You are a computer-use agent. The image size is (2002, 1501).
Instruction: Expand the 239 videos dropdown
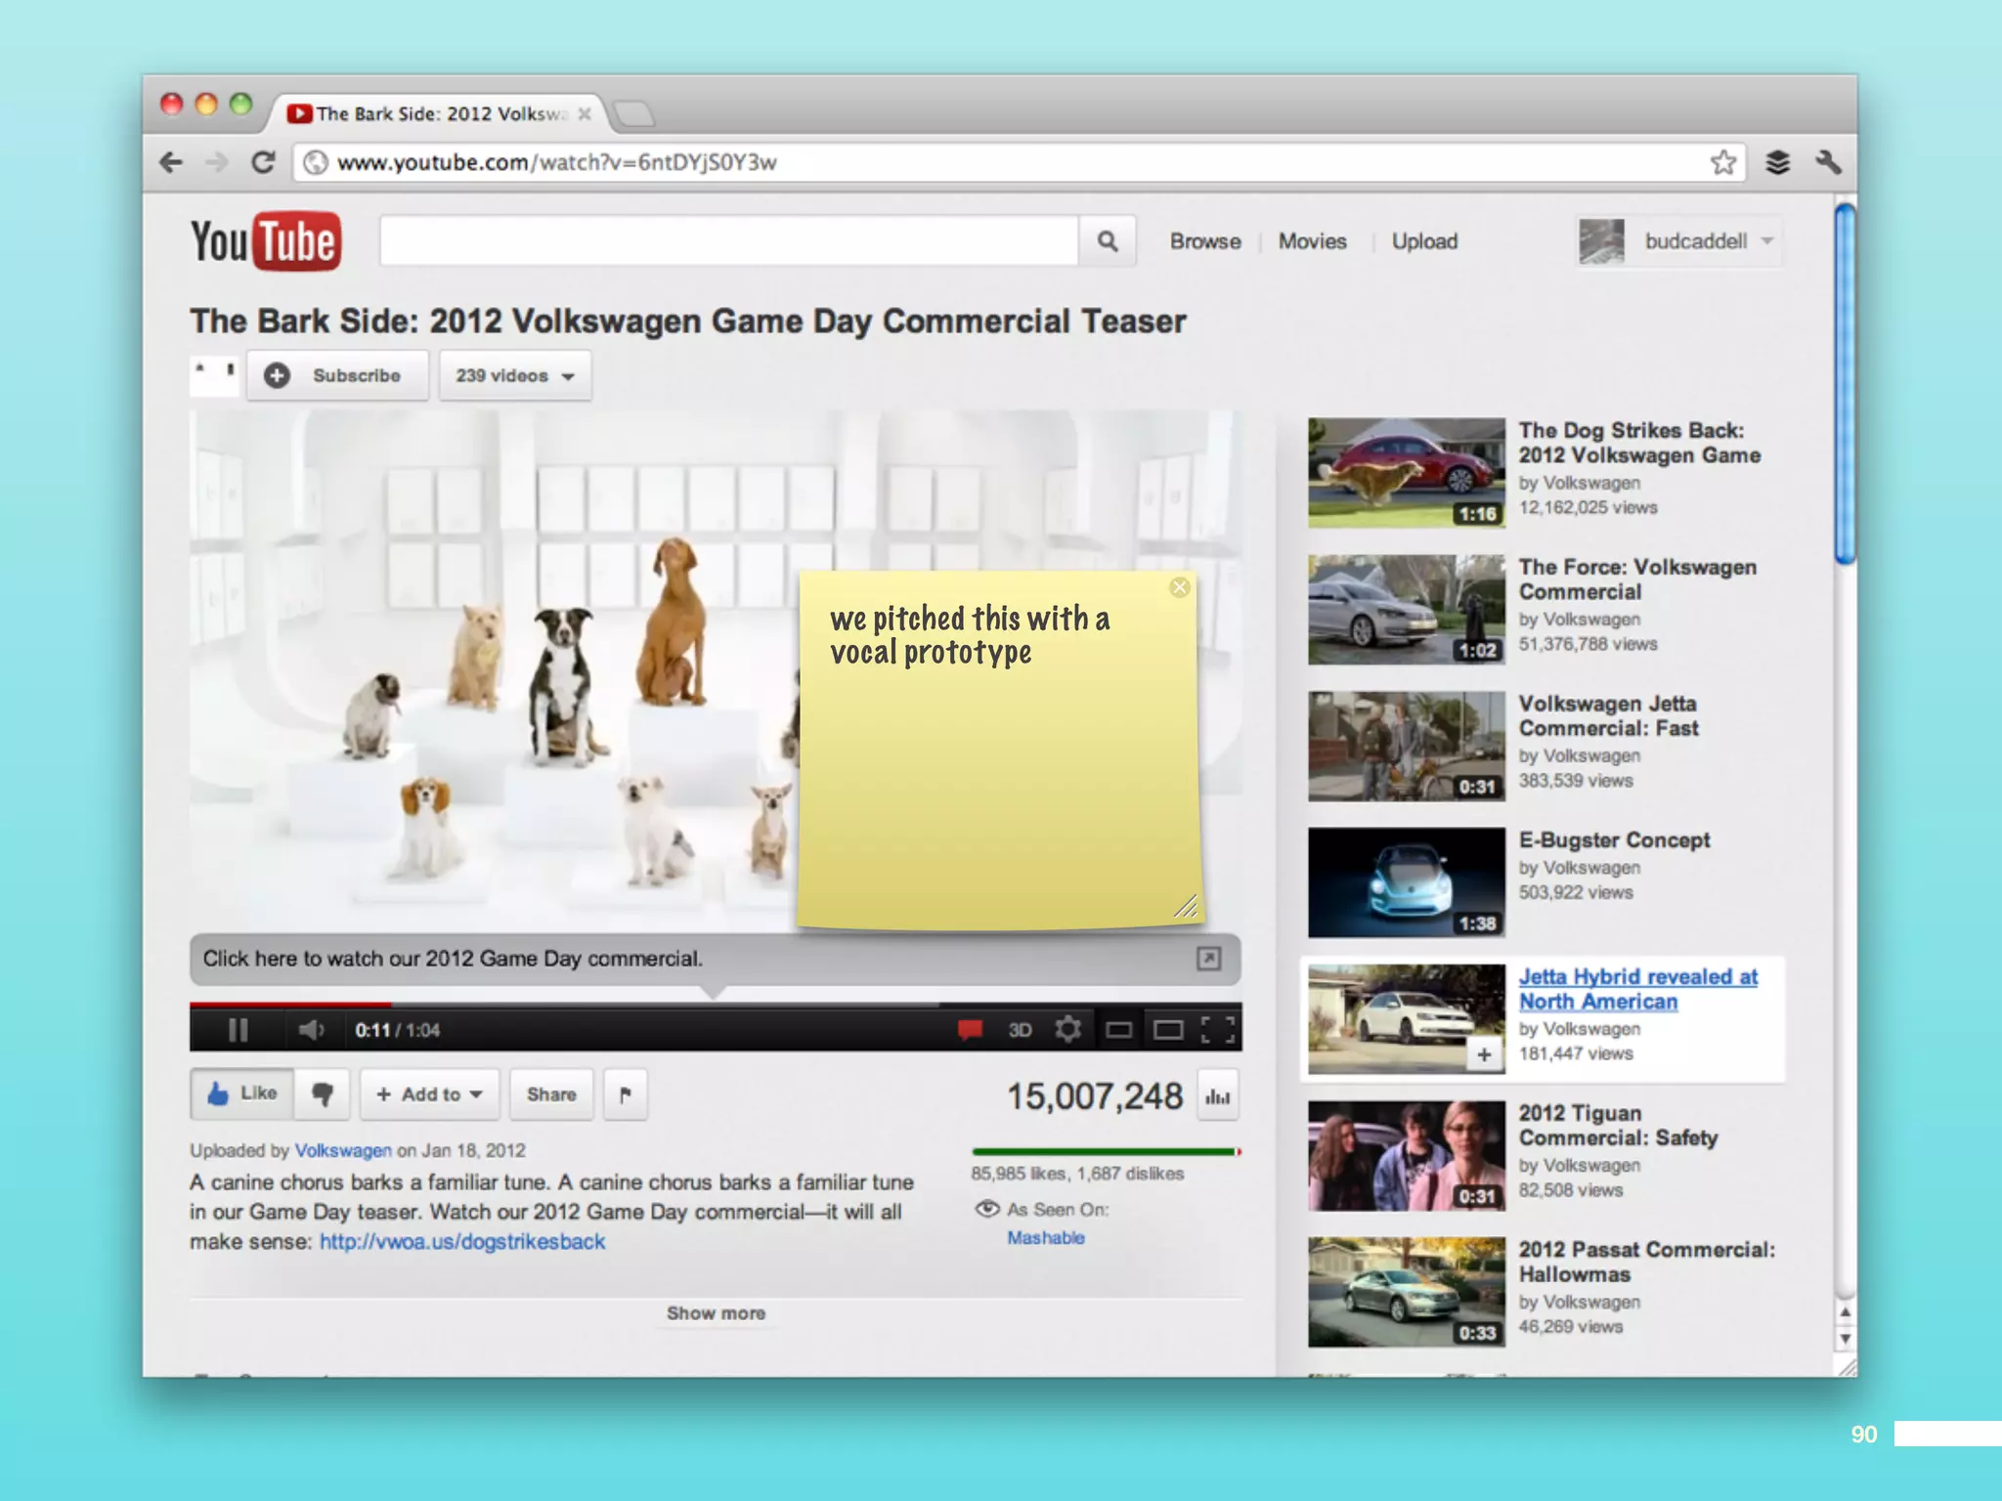(515, 376)
